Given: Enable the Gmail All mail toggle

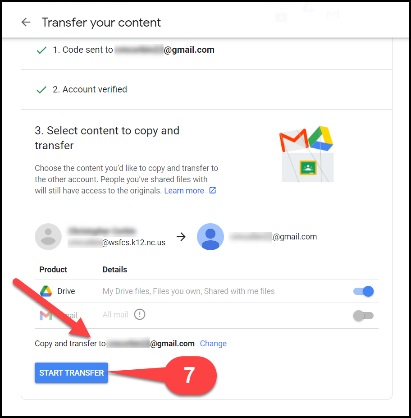Looking at the screenshot, I should coord(364,316).
